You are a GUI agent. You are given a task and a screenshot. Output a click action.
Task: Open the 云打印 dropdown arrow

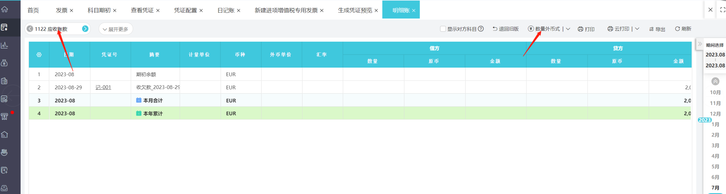(637, 29)
